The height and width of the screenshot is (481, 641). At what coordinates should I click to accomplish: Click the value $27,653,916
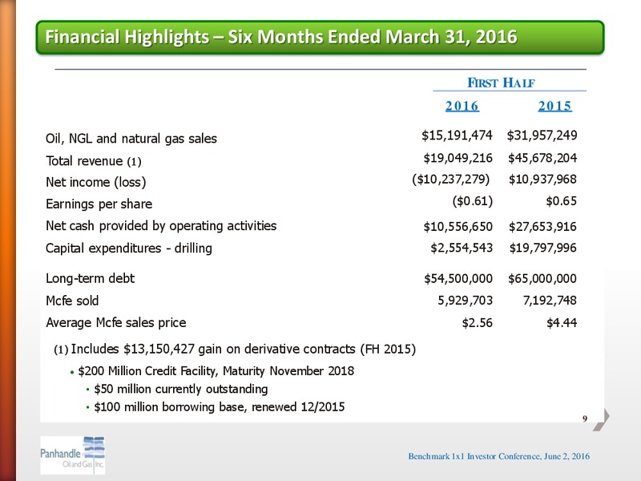coord(542,227)
